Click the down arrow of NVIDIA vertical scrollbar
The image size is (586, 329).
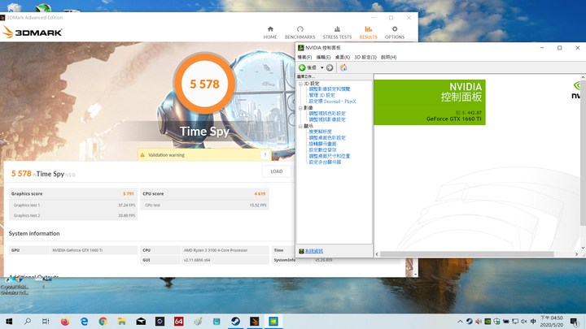(x=583, y=248)
